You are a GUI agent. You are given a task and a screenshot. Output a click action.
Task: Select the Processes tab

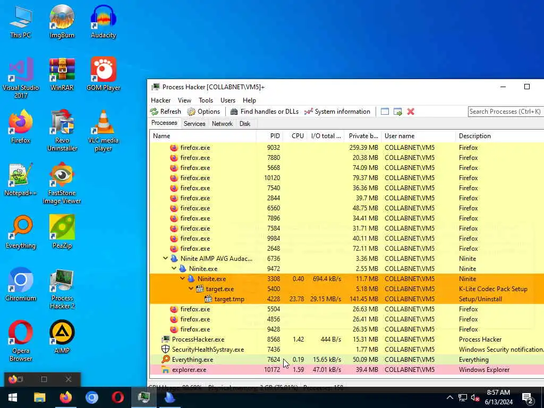[x=164, y=123]
